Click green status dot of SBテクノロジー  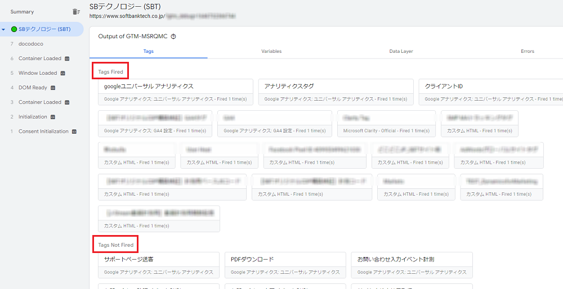(x=14, y=29)
